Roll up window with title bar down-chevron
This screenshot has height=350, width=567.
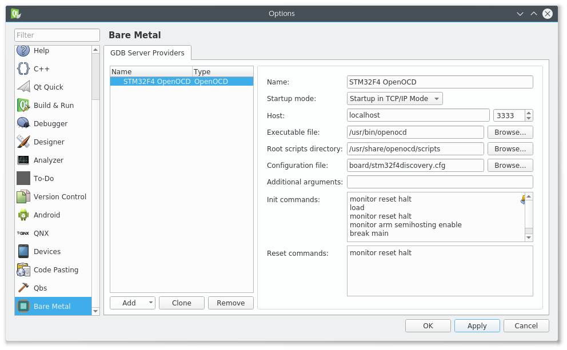(x=520, y=14)
